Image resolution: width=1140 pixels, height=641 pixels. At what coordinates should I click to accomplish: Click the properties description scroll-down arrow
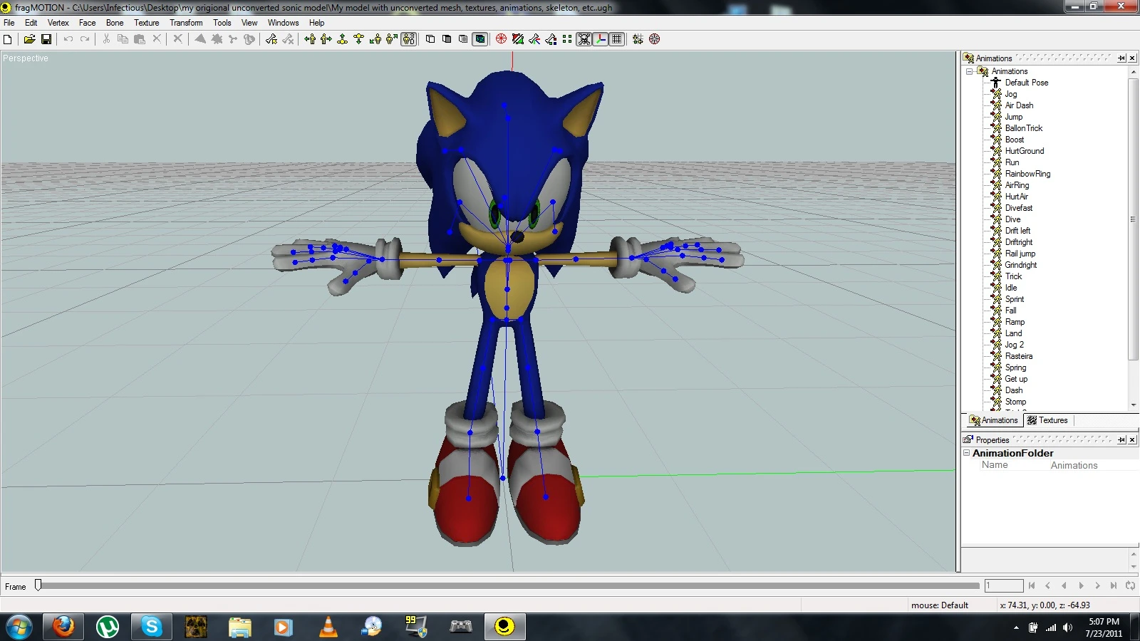click(x=1134, y=566)
